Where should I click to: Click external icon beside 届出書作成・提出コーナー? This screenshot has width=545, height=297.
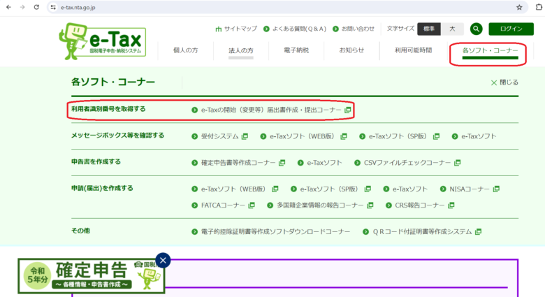click(x=347, y=110)
